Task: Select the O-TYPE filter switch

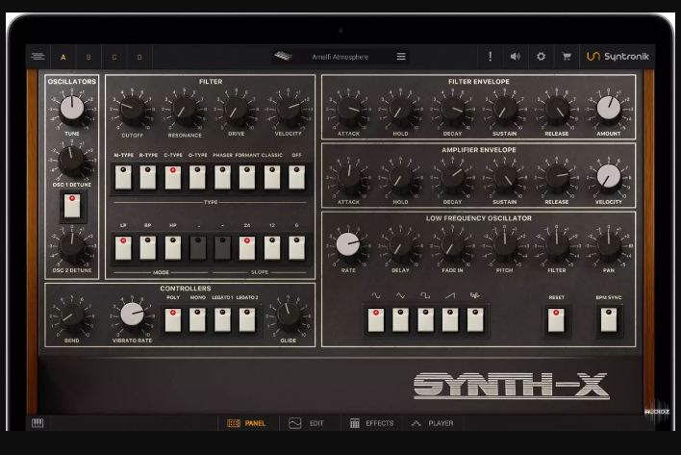Action: coord(197,177)
